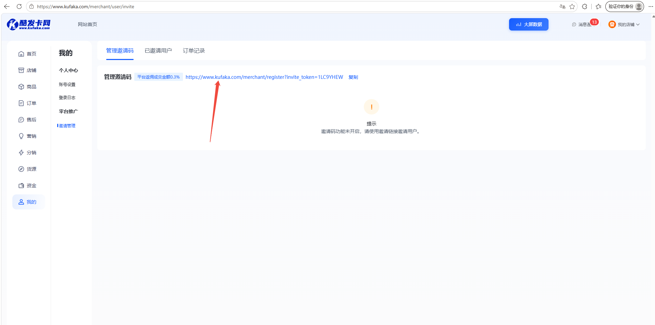Click the 个人中心 submenu heading

[69, 70]
